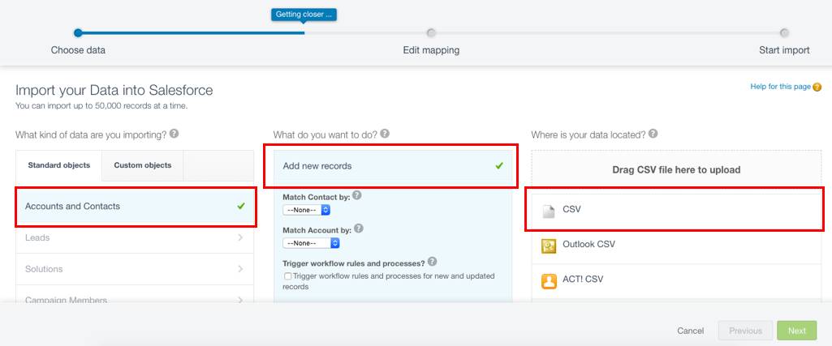This screenshot has width=832, height=346.
Task: Click green checkmark on Add new records
Action: (x=498, y=166)
